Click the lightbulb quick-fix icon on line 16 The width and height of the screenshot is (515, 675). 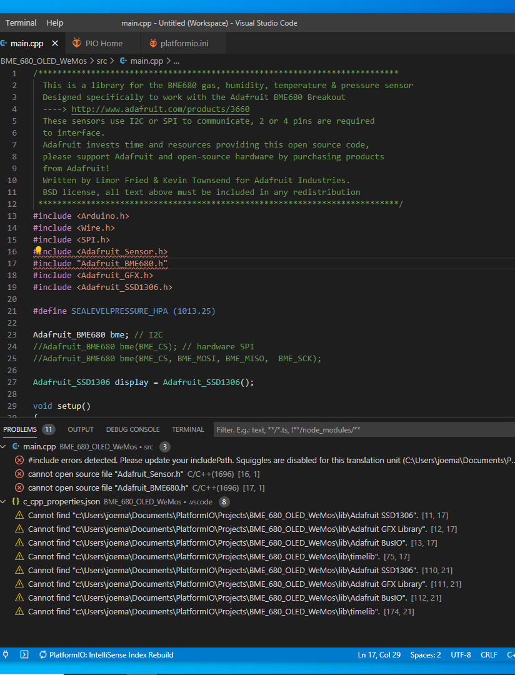[38, 249]
